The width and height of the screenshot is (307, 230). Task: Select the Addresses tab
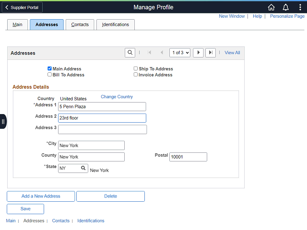(x=47, y=24)
